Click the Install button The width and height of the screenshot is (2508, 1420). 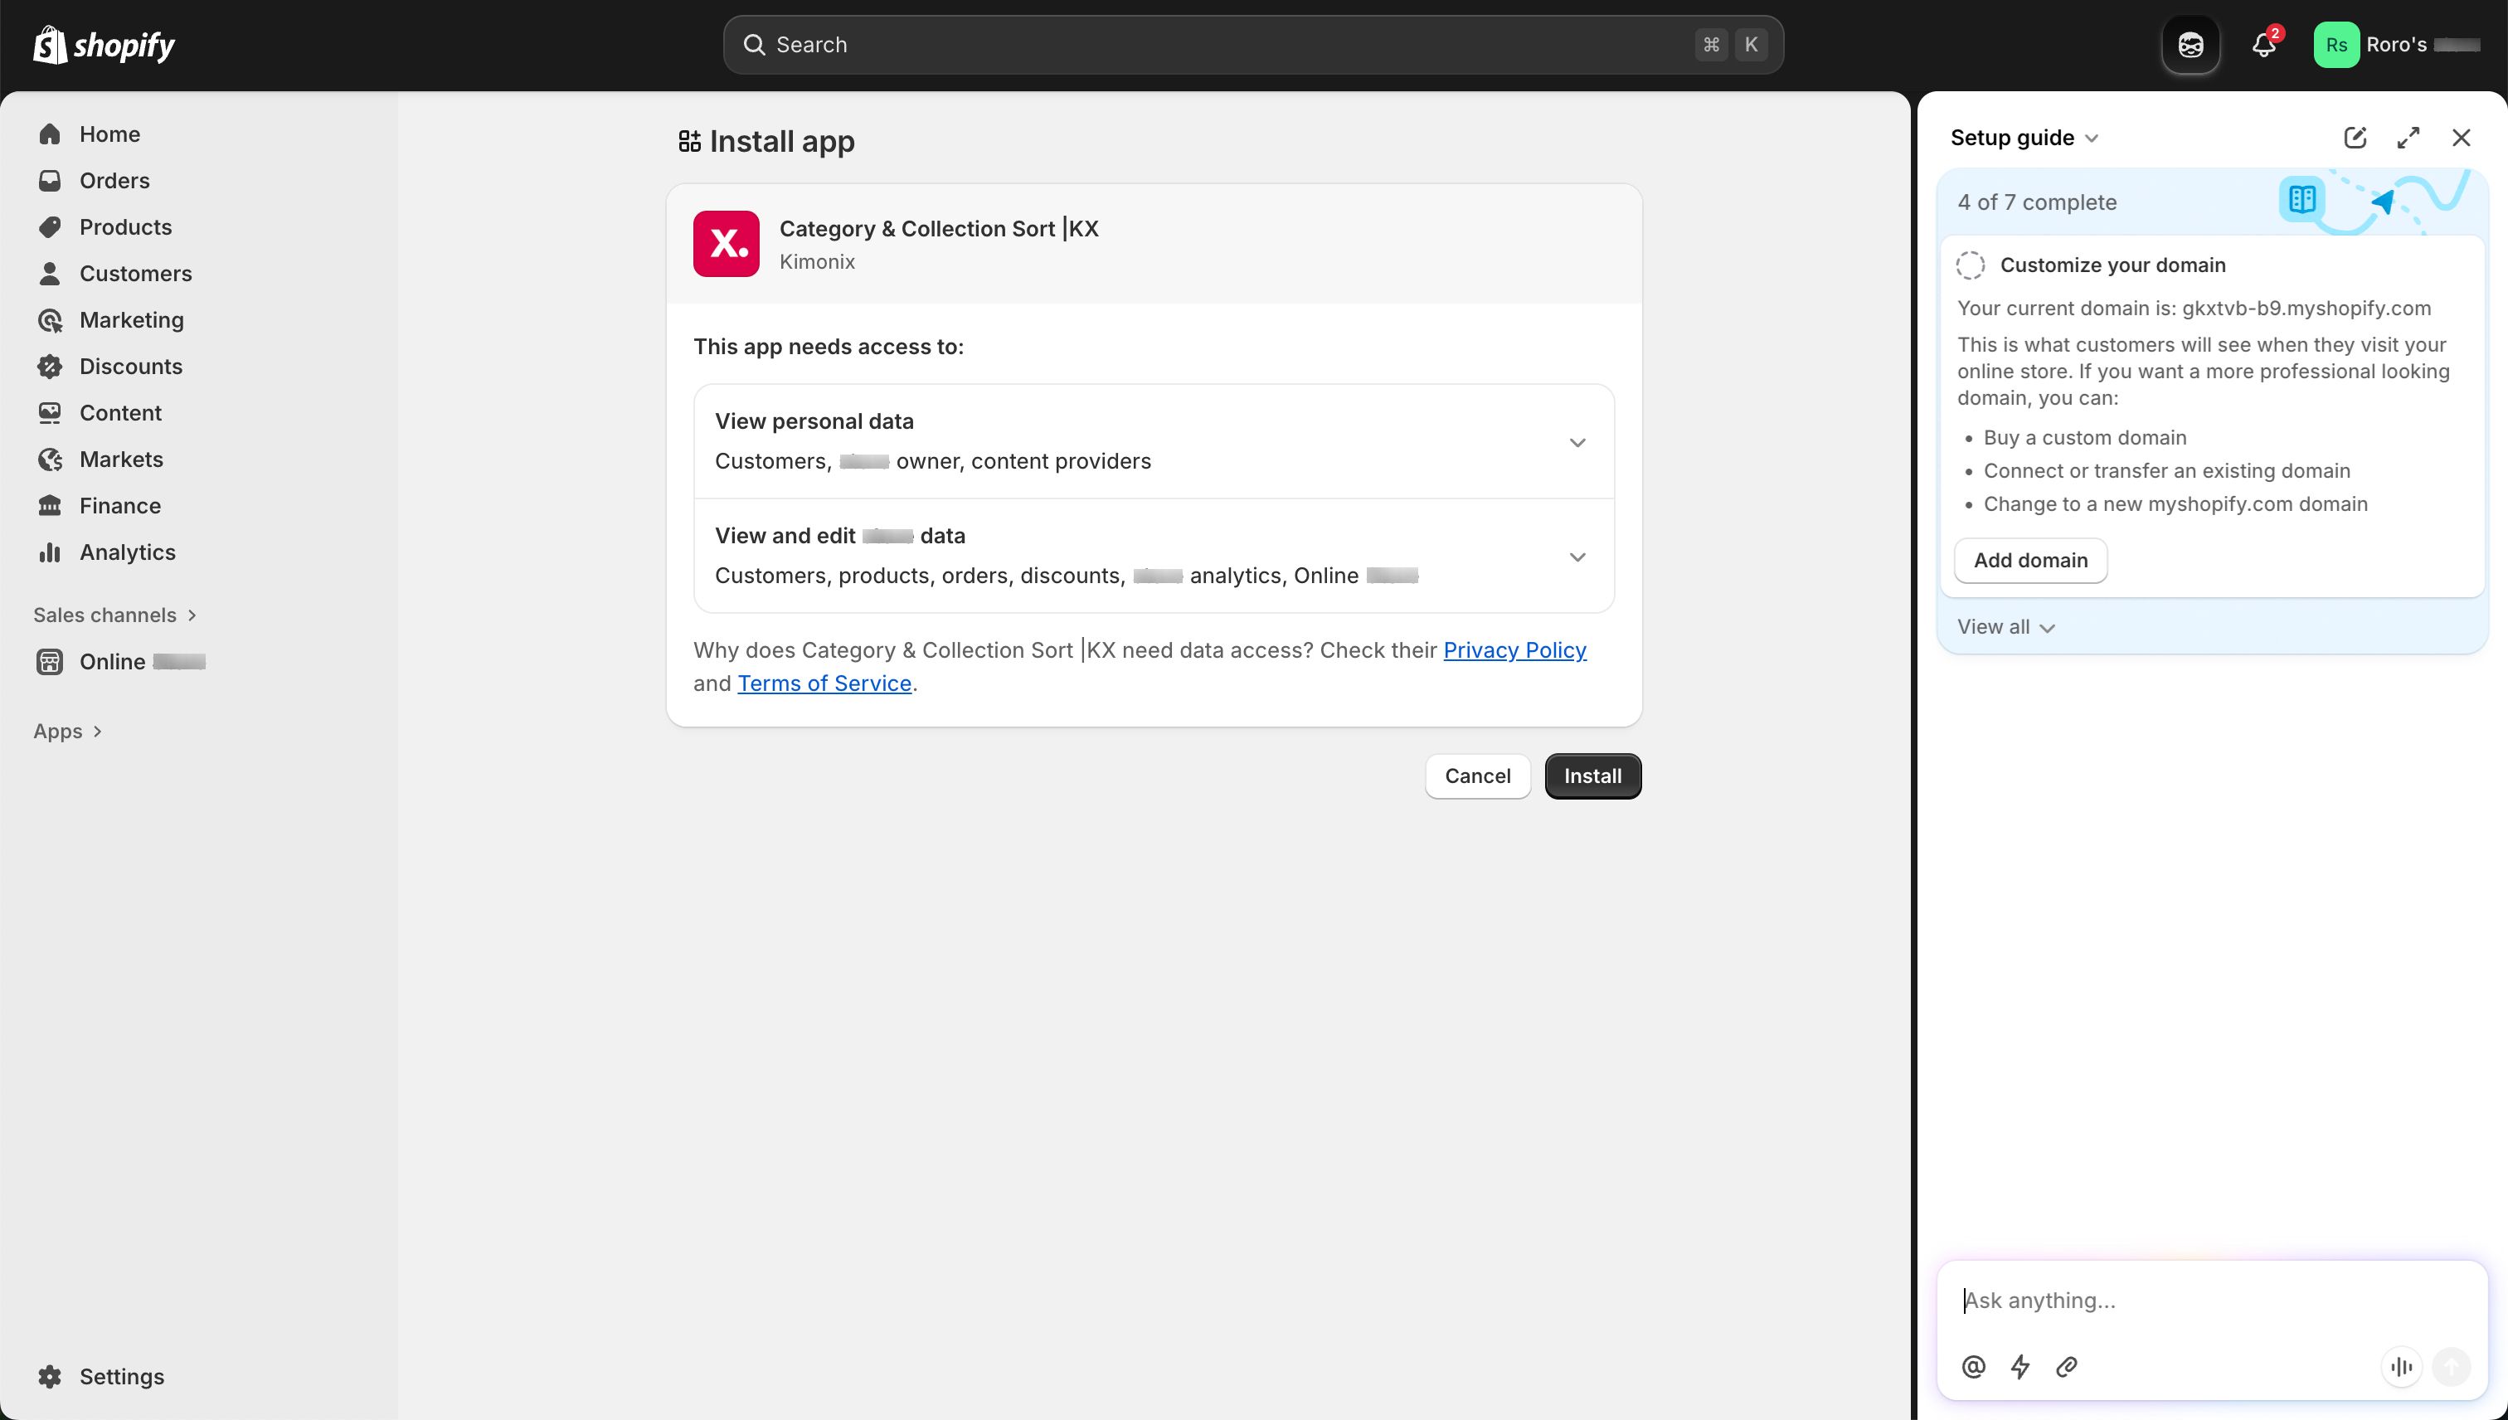click(1592, 776)
